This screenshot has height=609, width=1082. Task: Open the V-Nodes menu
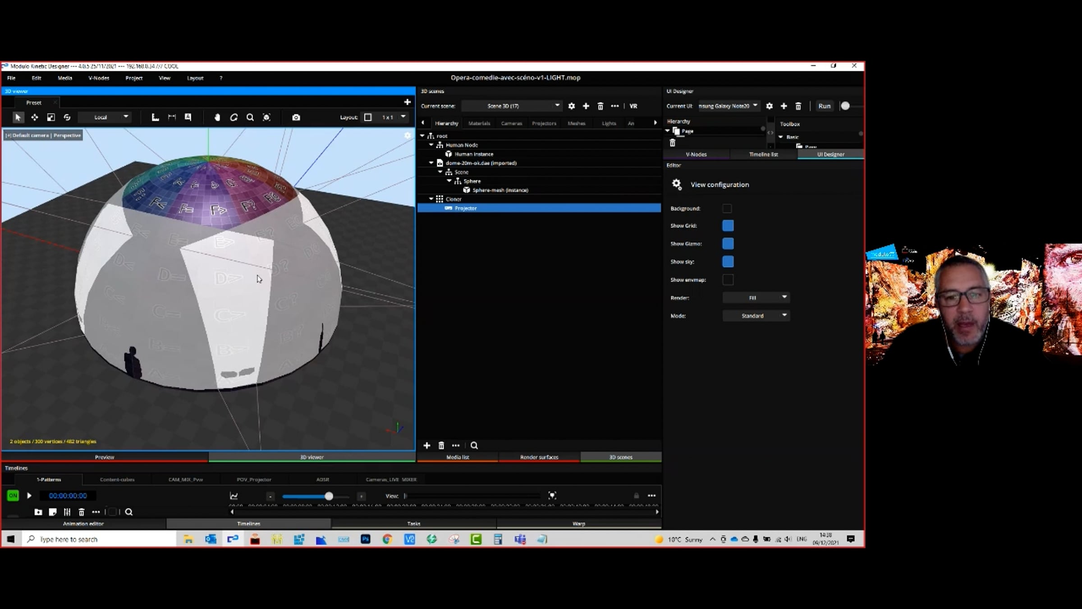click(x=98, y=78)
